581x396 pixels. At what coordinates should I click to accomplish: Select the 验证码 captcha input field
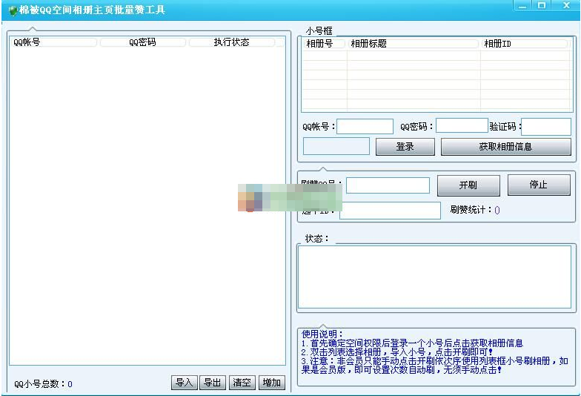pos(547,127)
